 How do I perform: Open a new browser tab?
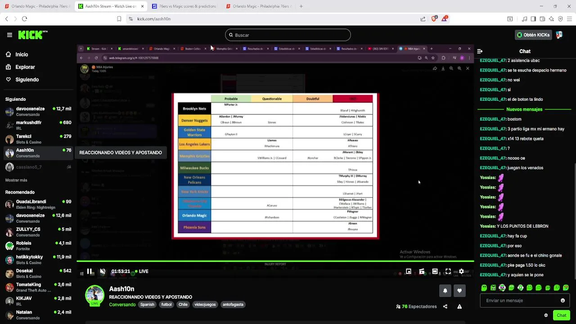301,6
